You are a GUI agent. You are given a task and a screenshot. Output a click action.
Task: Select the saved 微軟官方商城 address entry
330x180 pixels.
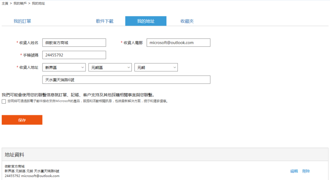[x=32, y=171]
